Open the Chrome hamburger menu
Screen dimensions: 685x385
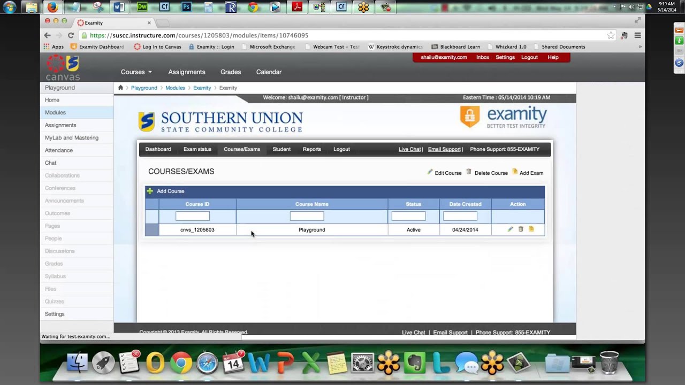tap(637, 35)
